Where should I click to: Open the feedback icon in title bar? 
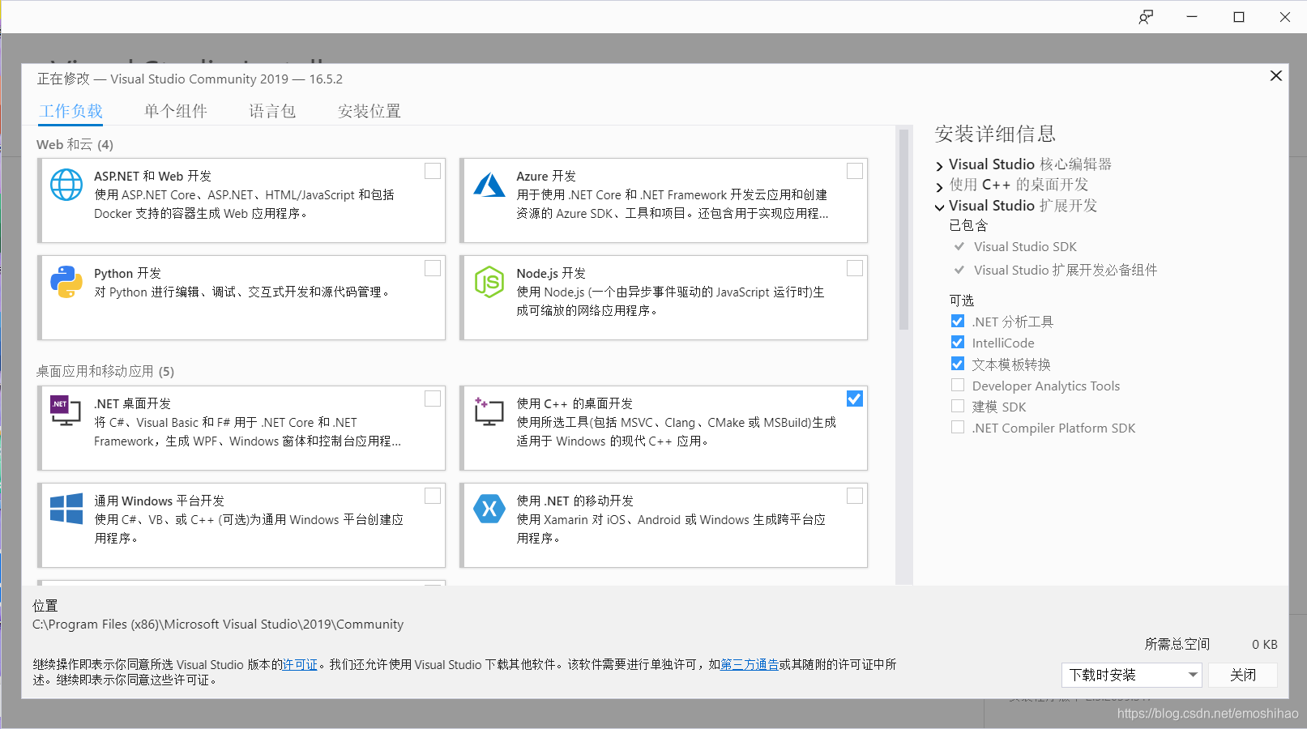(x=1146, y=17)
